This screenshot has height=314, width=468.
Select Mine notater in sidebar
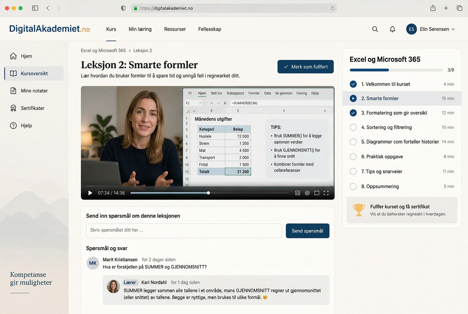click(x=34, y=91)
